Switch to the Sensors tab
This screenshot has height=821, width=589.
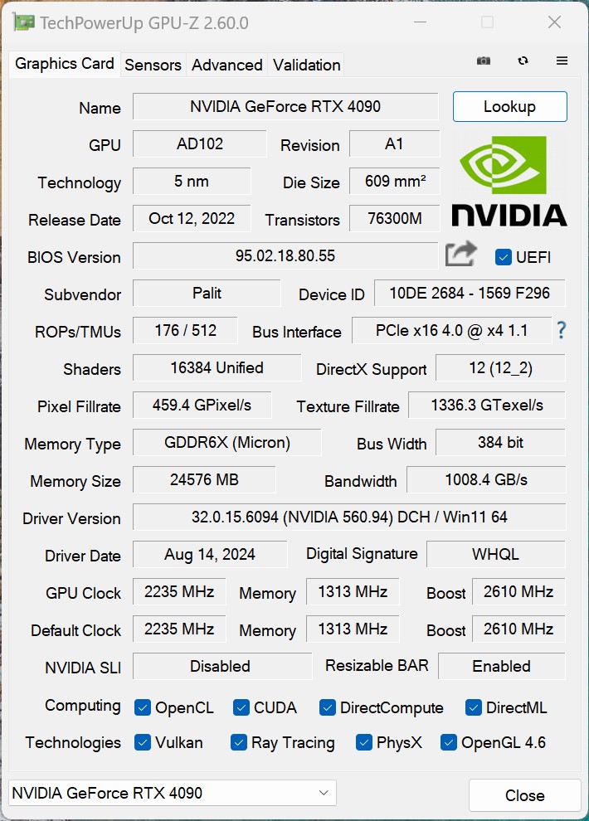(x=153, y=65)
